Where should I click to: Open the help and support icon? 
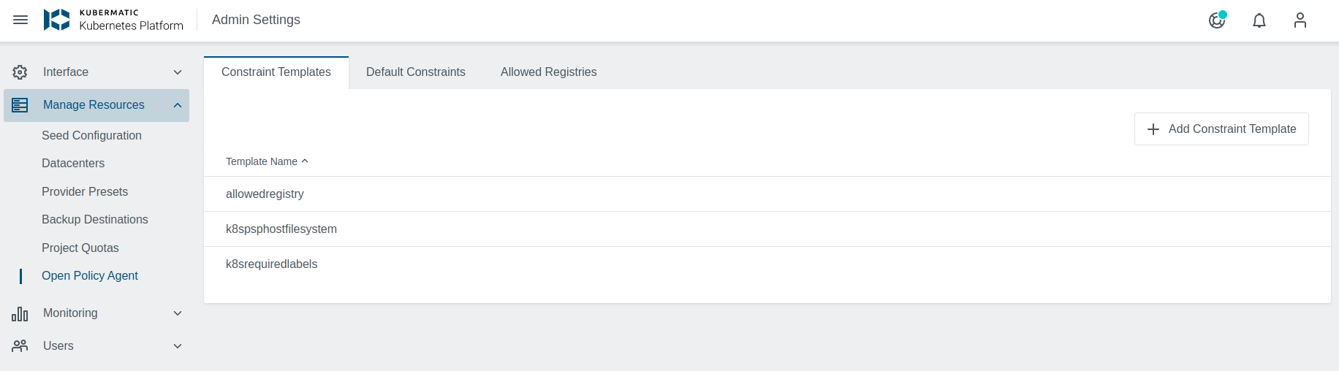1216,20
